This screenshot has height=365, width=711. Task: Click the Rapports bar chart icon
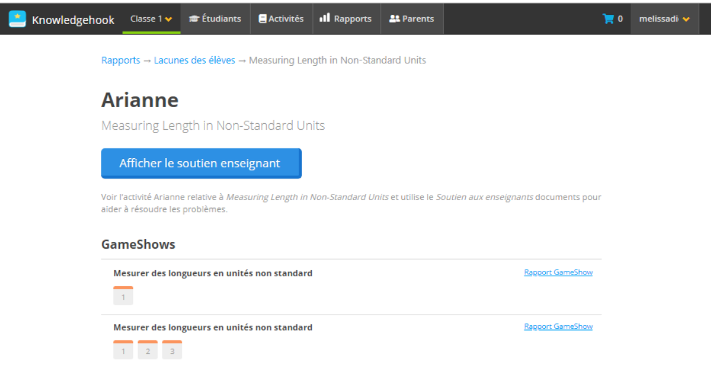point(325,18)
